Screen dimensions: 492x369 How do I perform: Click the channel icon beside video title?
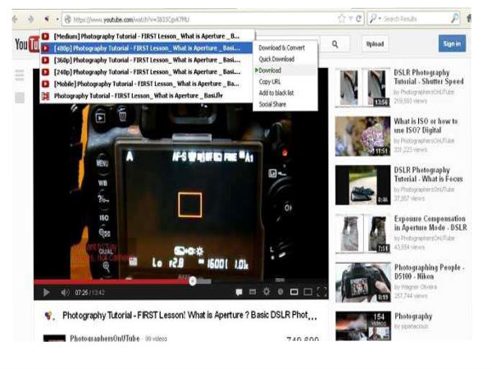click(49, 316)
